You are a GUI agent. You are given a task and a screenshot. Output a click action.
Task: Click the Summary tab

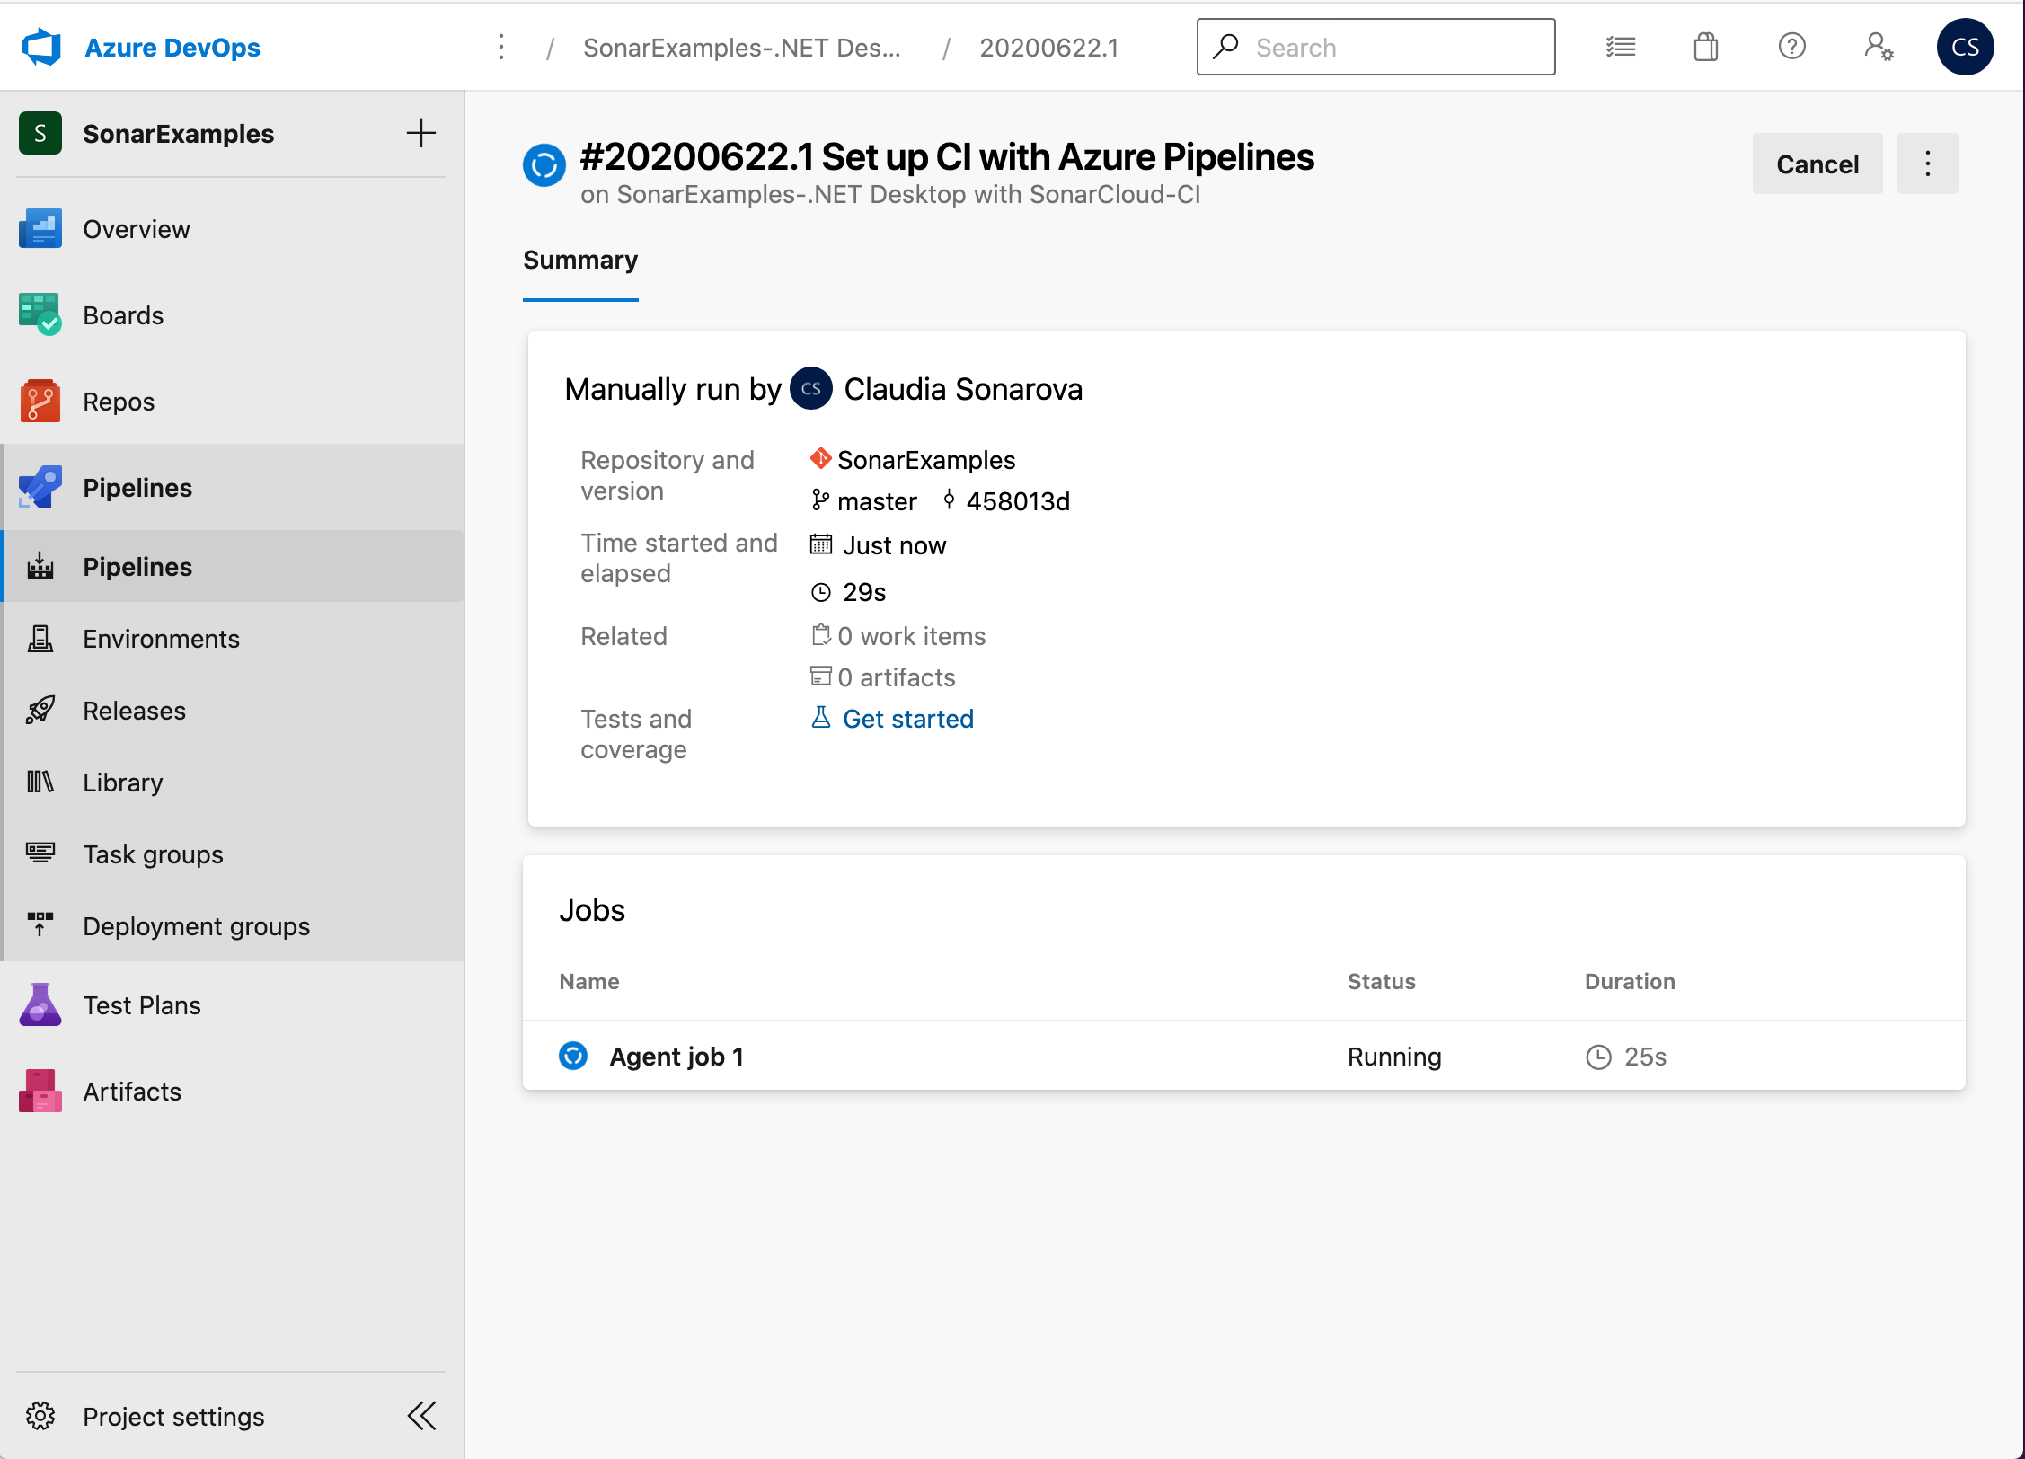pyautogui.click(x=582, y=261)
